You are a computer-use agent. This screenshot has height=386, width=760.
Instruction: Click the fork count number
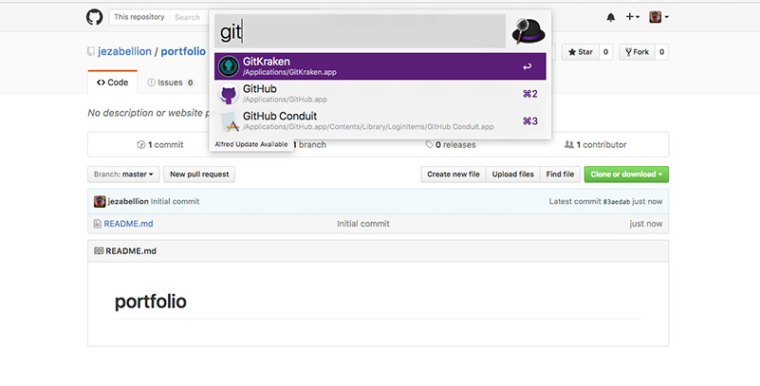(x=661, y=52)
